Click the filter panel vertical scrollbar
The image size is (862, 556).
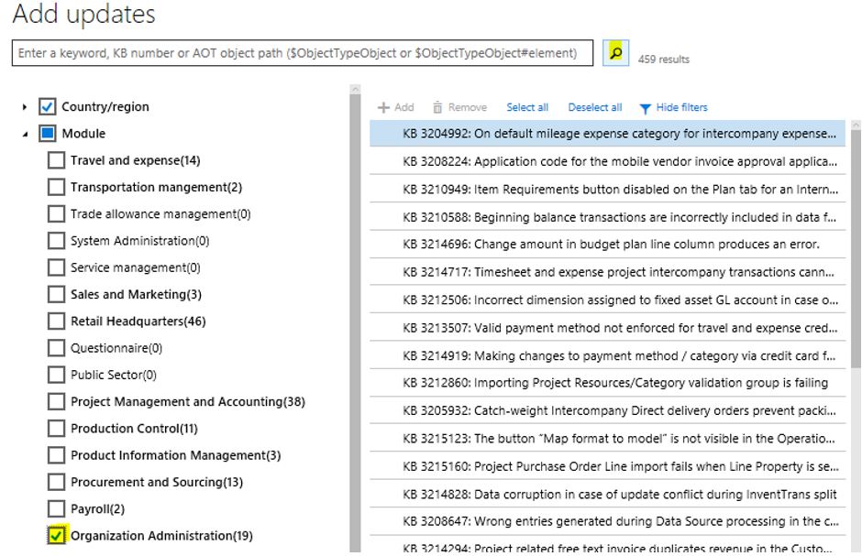354,321
